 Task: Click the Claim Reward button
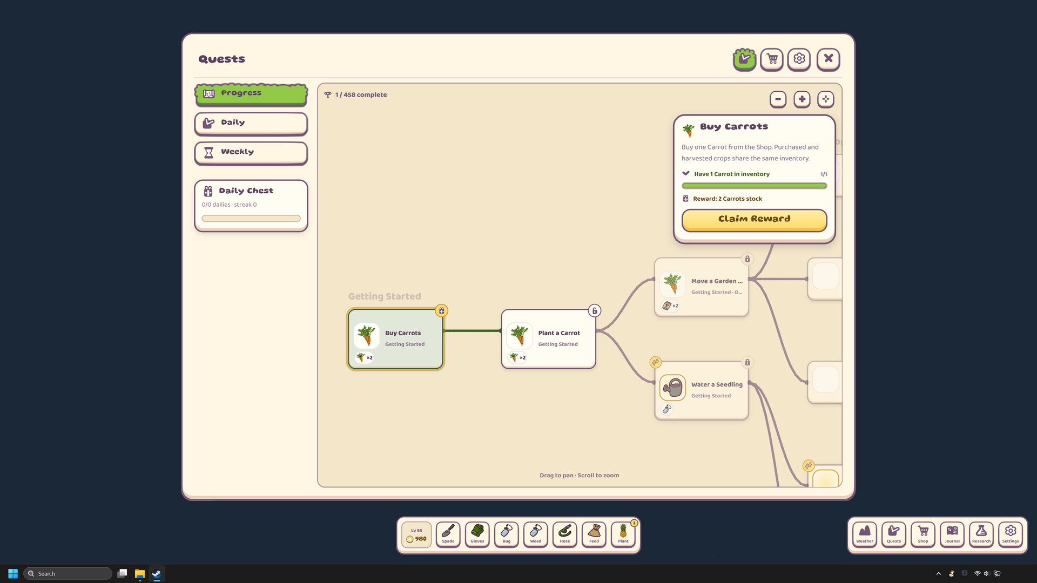click(x=754, y=220)
